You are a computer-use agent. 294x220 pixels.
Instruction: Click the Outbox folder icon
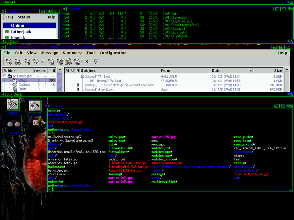tap(15, 84)
